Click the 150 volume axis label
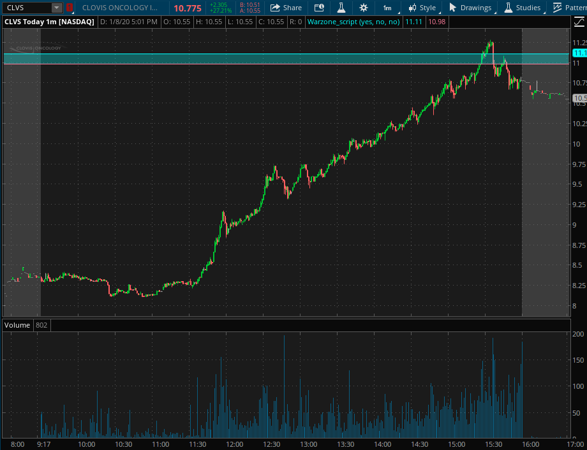The width and height of the screenshot is (587, 450). pyautogui.click(x=578, y=360)
